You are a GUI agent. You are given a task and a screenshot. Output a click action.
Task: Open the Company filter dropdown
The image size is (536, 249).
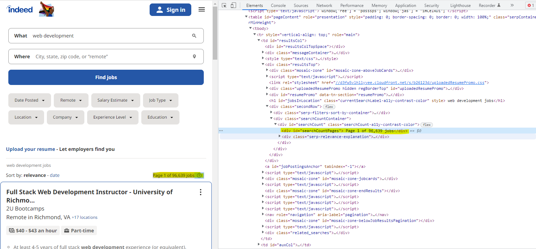pyautogui.click(x=65, y=117)
